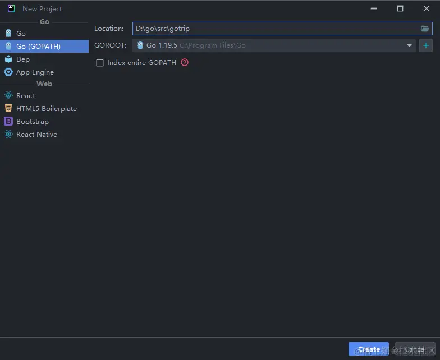Click the React Native atom icon
Image resolution: width=440 pixels, height=360 pixels.
click(x=8, y=135)
